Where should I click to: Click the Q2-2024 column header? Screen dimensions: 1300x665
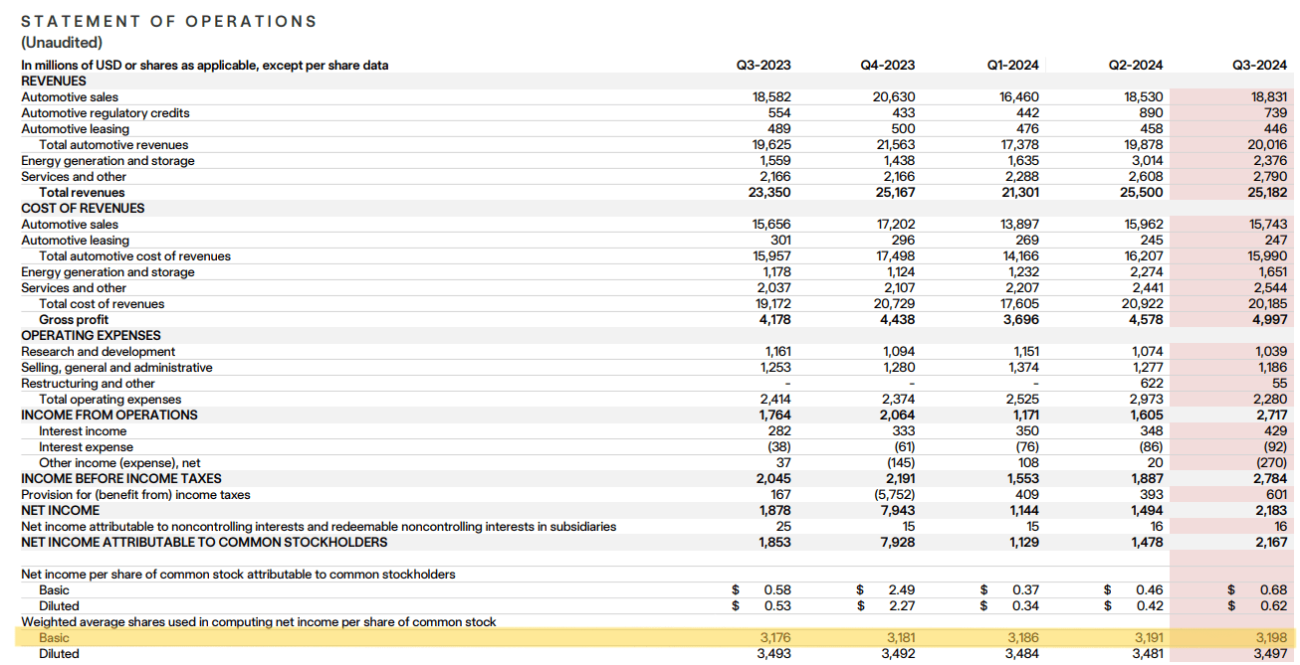(1136, 66)
